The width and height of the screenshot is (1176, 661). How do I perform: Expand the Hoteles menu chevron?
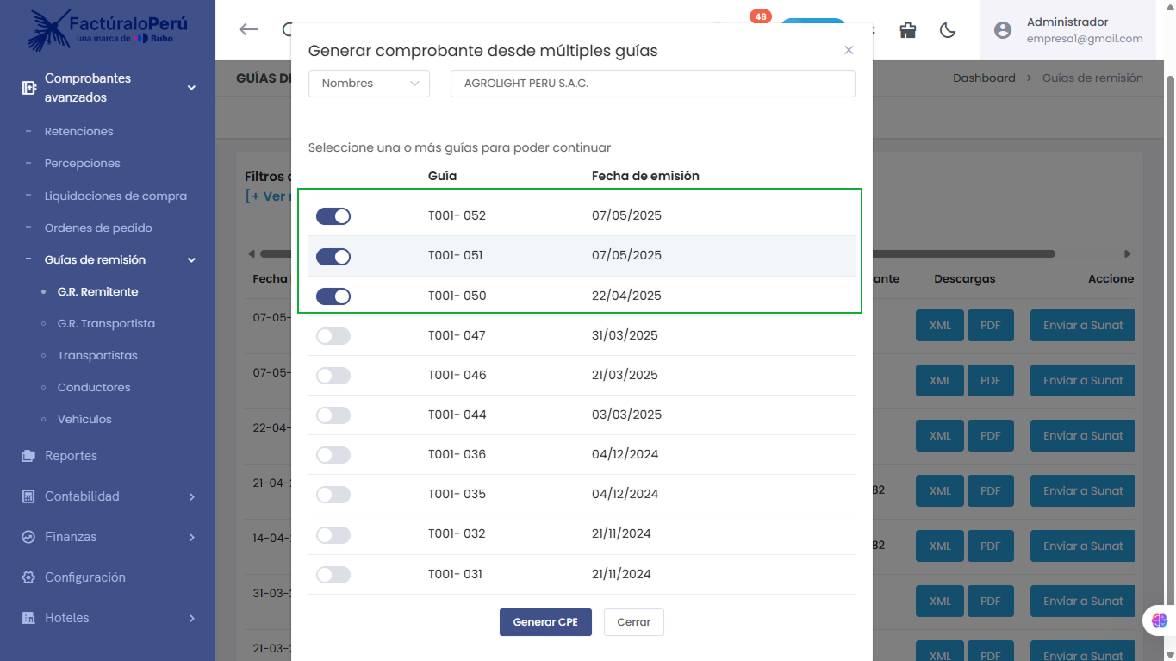(191, 618)
